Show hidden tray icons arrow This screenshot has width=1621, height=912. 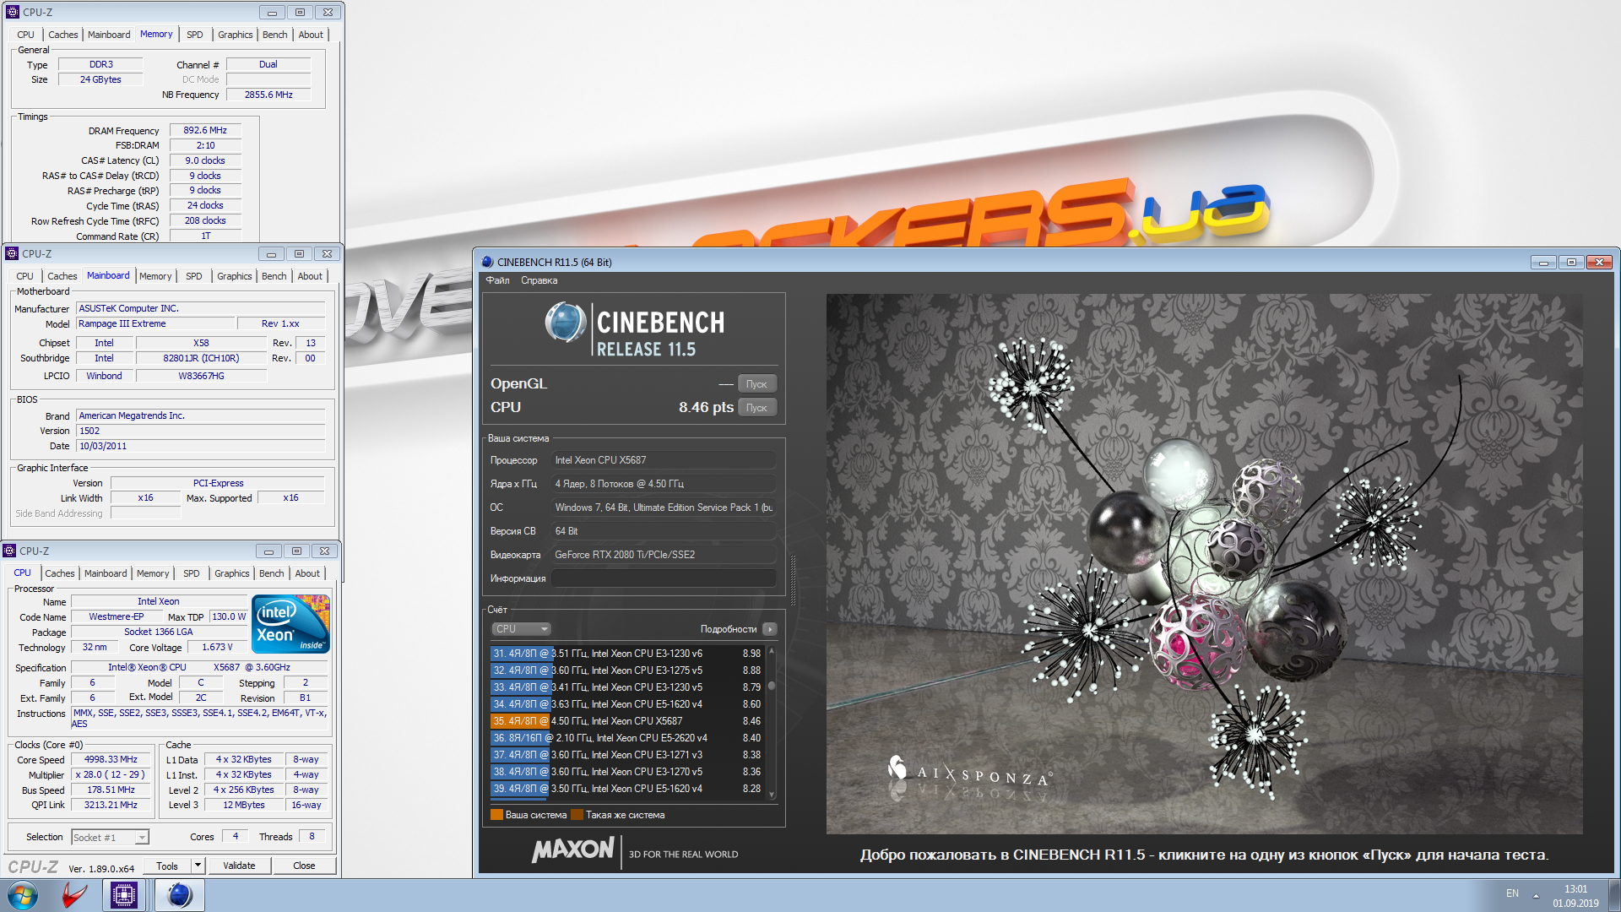1536,895
